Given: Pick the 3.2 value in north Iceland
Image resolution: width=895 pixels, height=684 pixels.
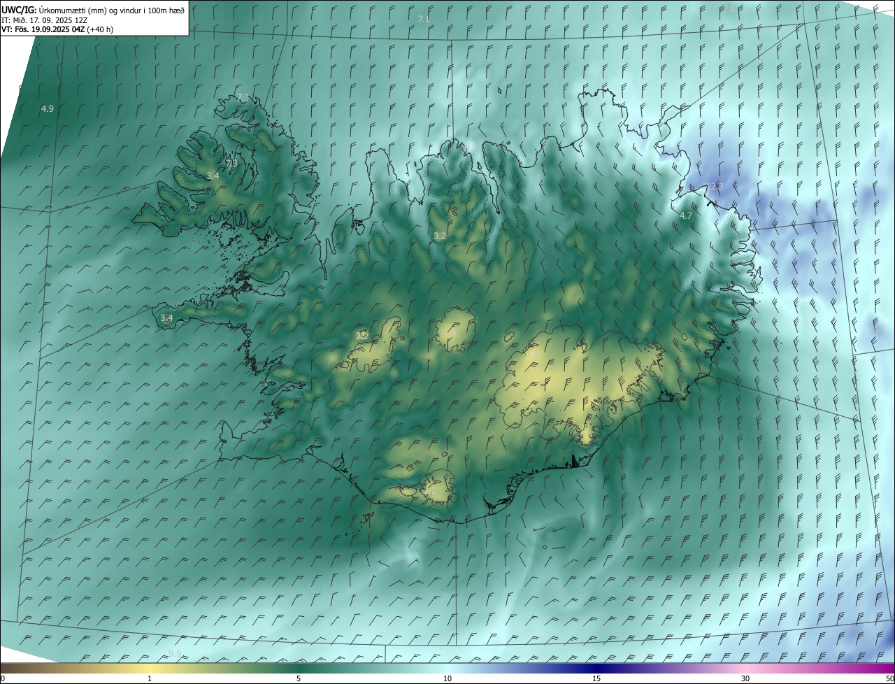Looking at the screenshot, I should (x=440, y=236).
